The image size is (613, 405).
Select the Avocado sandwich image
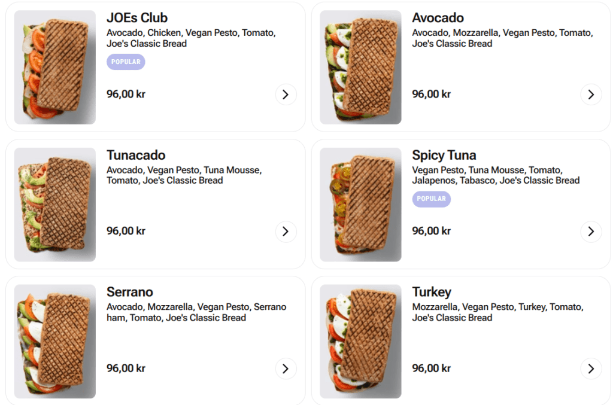360,67
